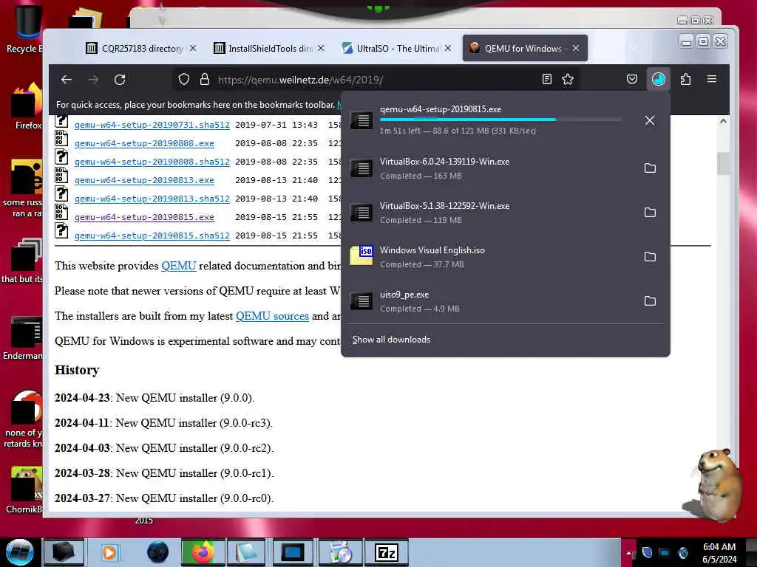This screenshot has width=757, height=567.
Task: Open the Firefox hamburger menu
Action: [712, 79]
